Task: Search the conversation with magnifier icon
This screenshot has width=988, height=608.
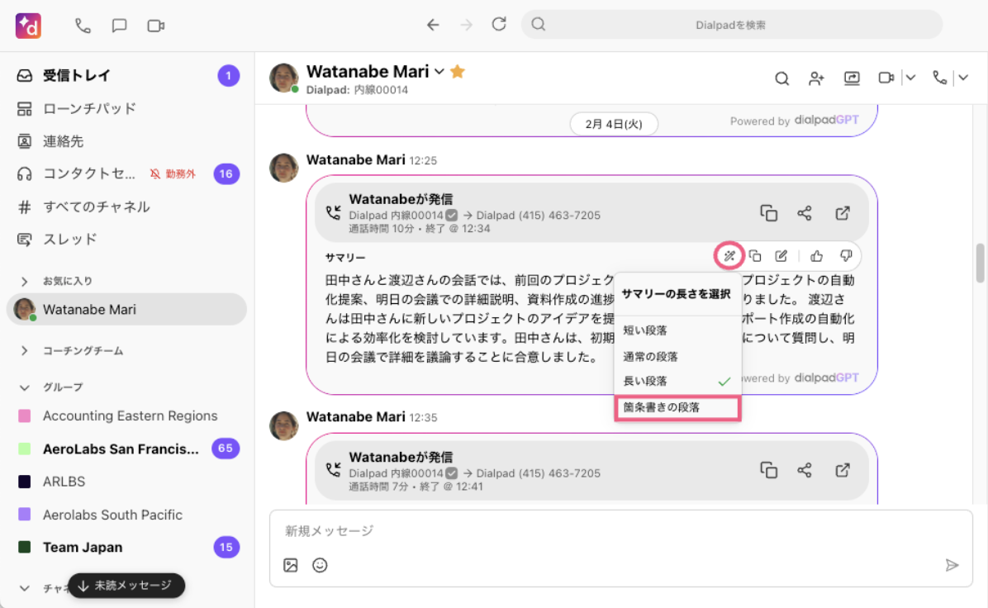Action: pyautogui.click(x=782, y=78)
